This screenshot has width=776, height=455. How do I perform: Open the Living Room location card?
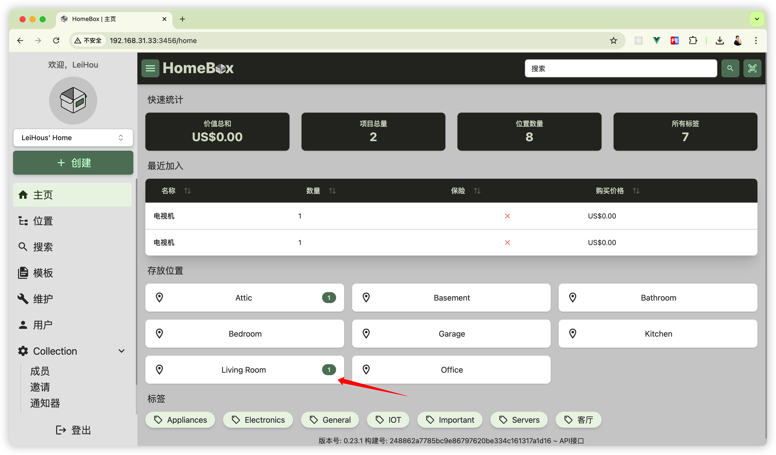(x=244, y=369)
